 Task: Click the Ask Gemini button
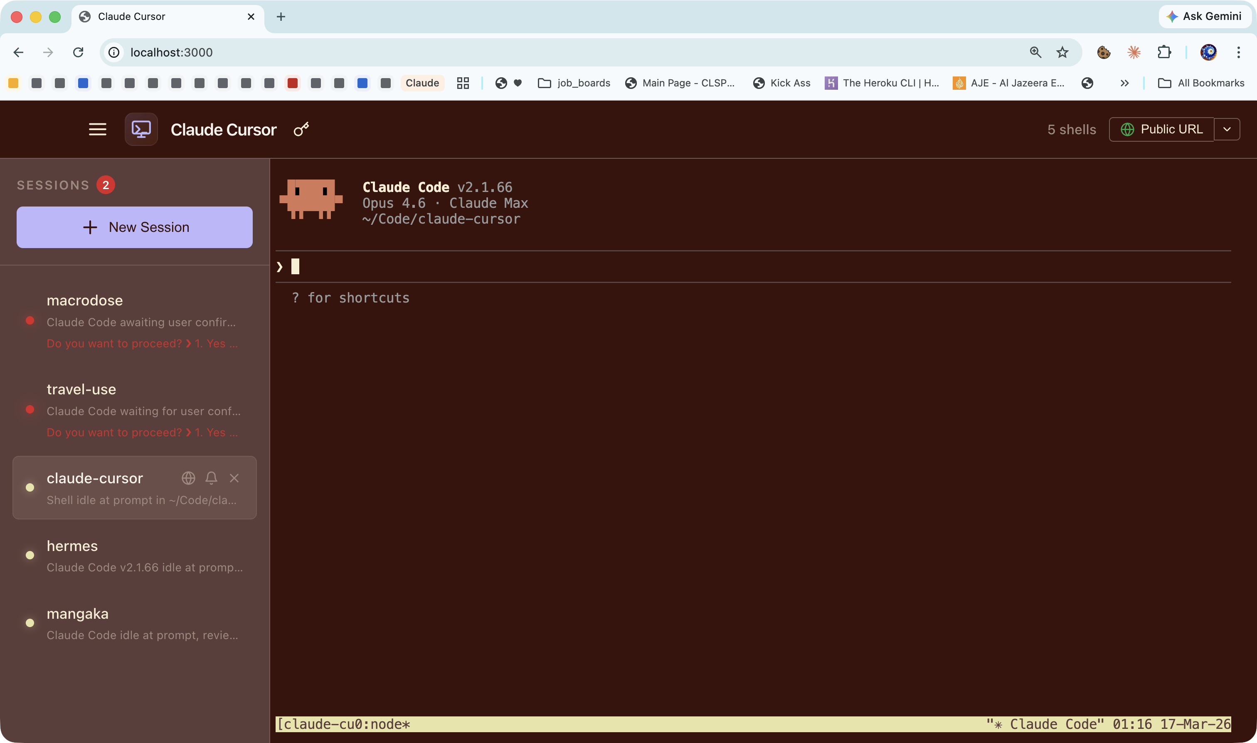tap(1204, 17)
